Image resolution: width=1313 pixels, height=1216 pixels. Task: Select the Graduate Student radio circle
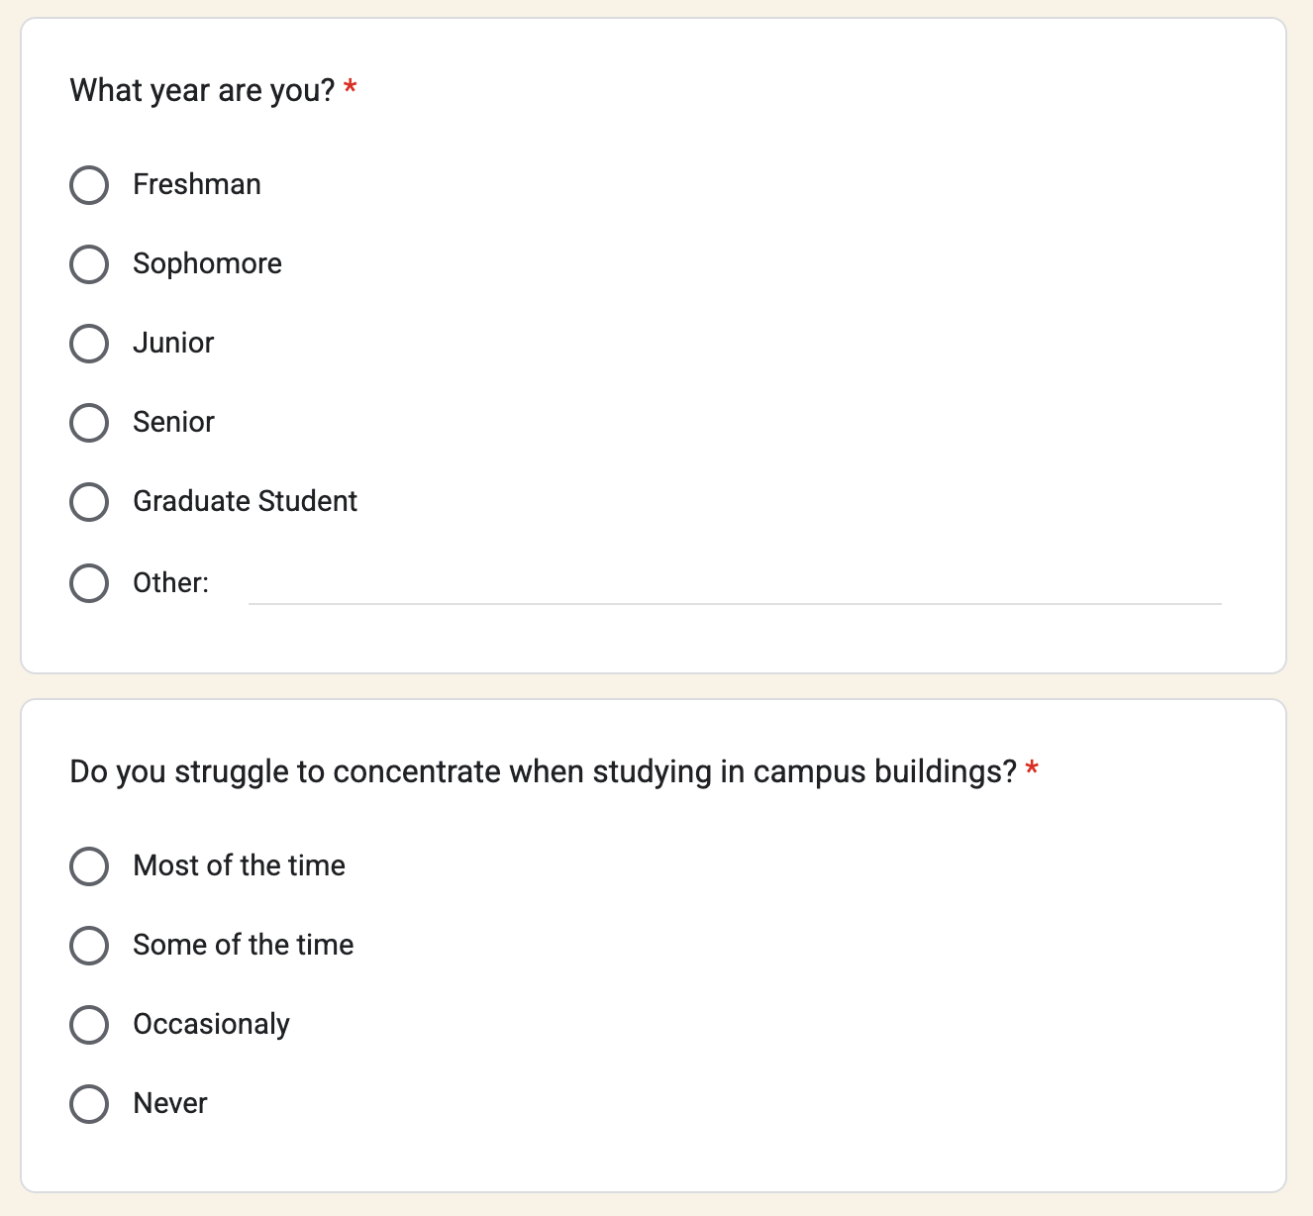coord(89,502)
